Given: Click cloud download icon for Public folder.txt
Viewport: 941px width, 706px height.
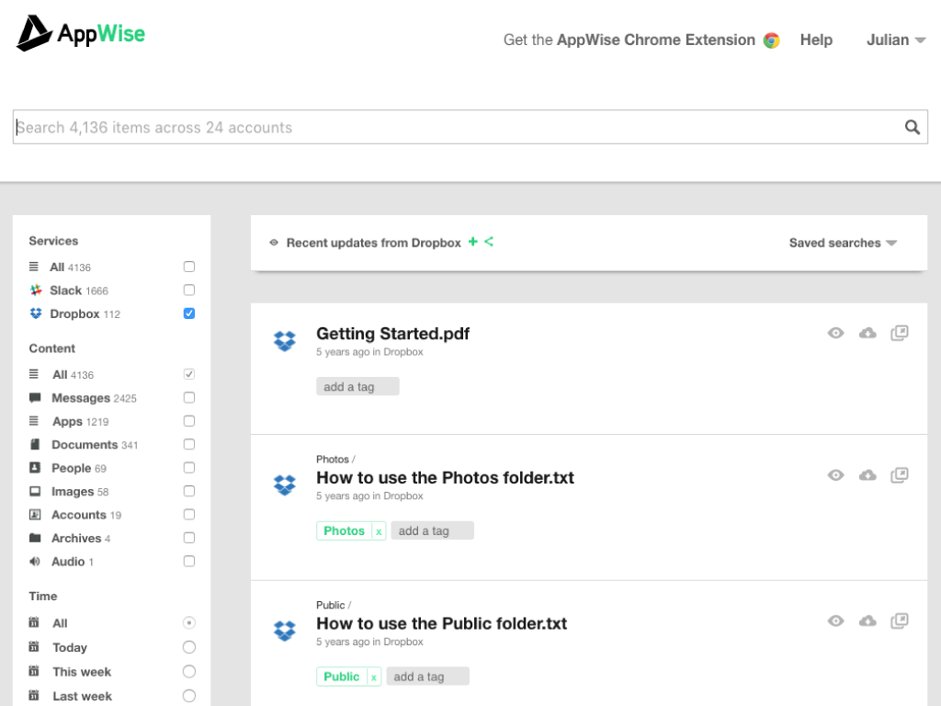Looking at the screenshot, I should [x=867, y=621].
